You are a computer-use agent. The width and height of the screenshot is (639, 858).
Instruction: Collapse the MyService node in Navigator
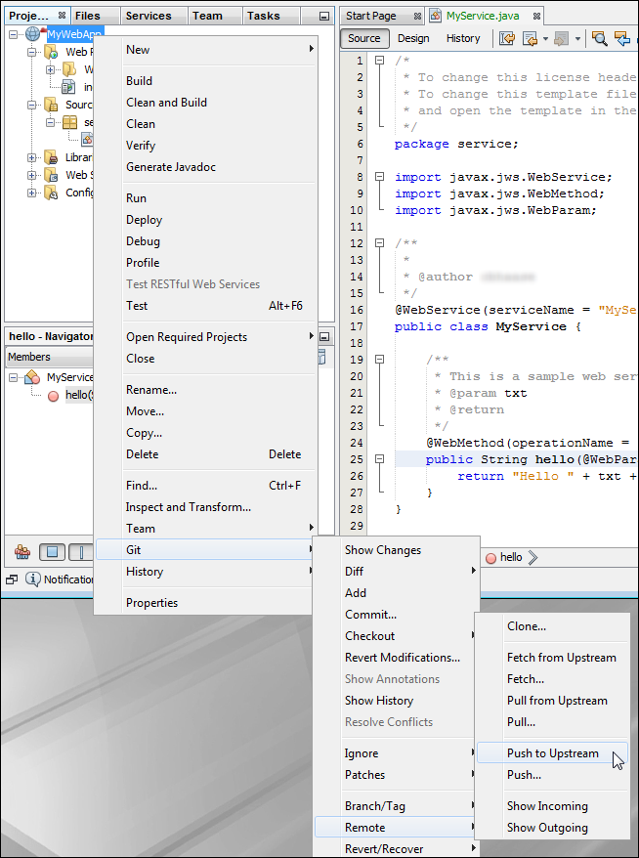pos(14,377)
